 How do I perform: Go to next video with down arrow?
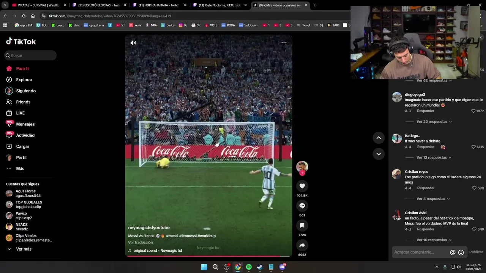coord(379,154)
